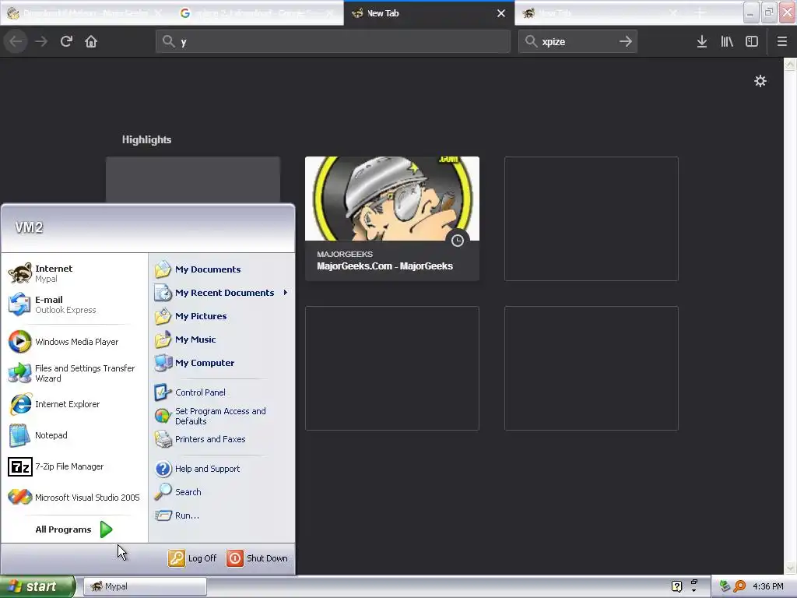Viewport: 797px width, 598px height.
Task: Click the Windows start button
Action: 37,586
